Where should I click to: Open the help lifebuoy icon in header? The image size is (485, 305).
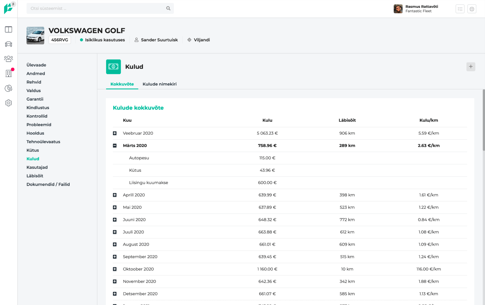coord(472,9)
